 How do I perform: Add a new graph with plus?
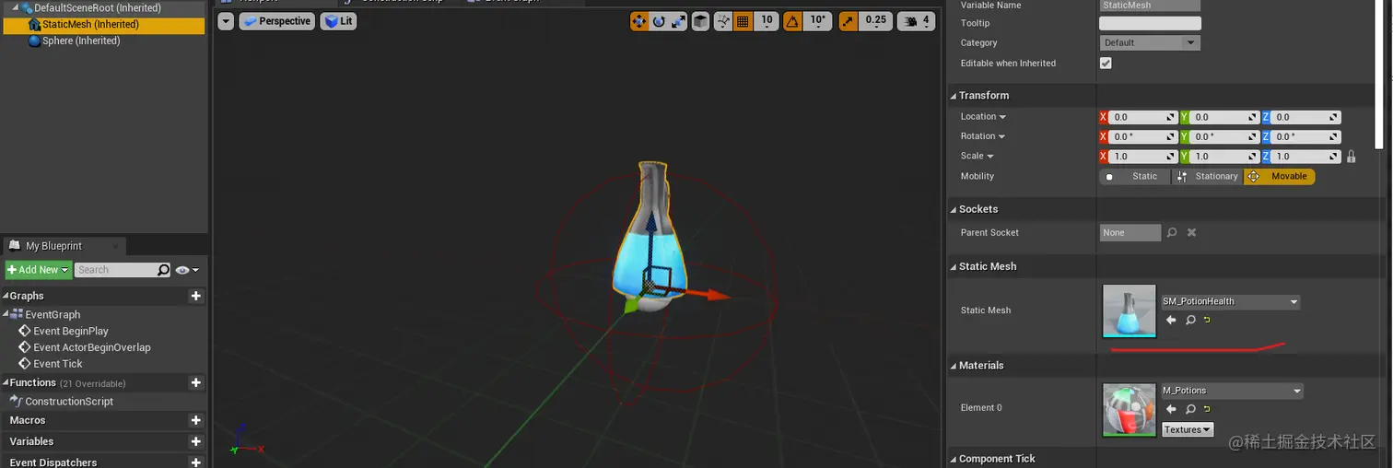tap(195, 296)
